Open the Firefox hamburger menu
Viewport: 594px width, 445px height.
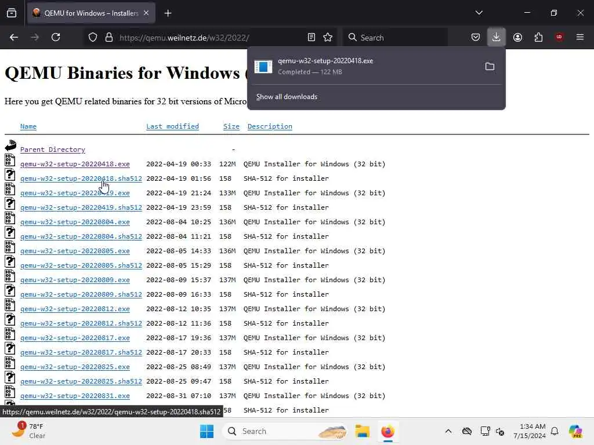(580, 37)
